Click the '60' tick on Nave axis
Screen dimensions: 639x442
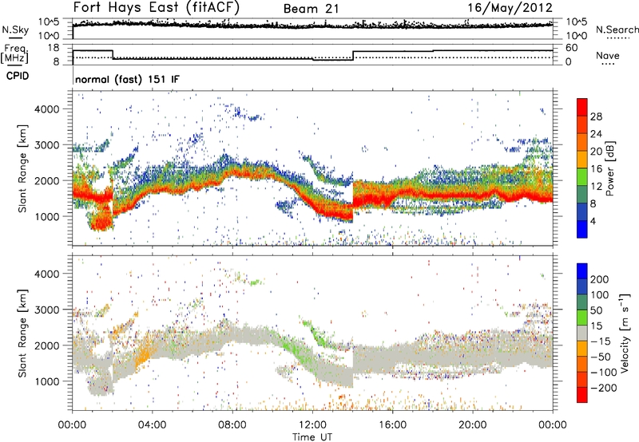(572, 48)
